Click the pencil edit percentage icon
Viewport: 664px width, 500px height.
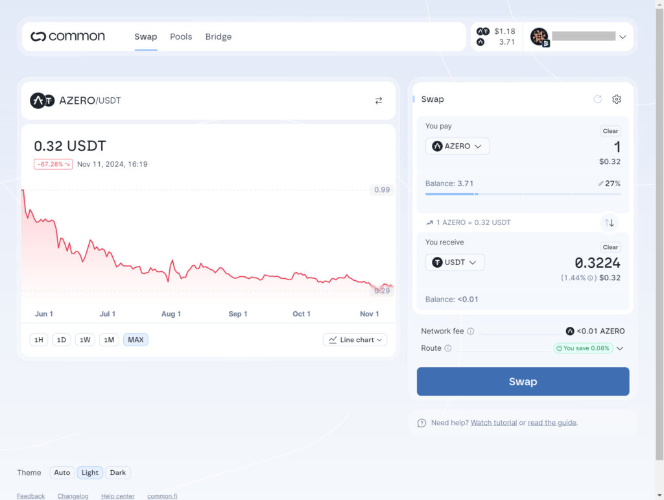tap(600, 184)
